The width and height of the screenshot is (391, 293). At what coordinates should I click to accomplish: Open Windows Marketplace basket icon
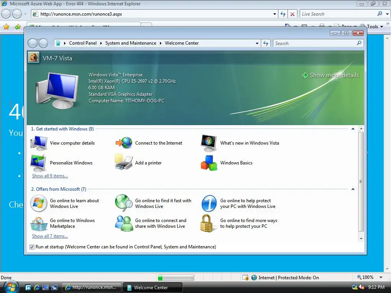point(39,224)
